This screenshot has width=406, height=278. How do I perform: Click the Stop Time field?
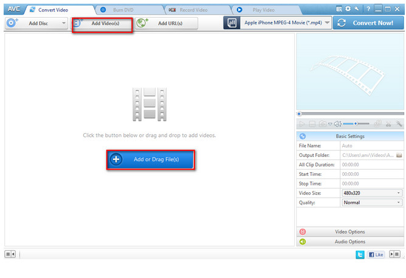coord(371,184)
